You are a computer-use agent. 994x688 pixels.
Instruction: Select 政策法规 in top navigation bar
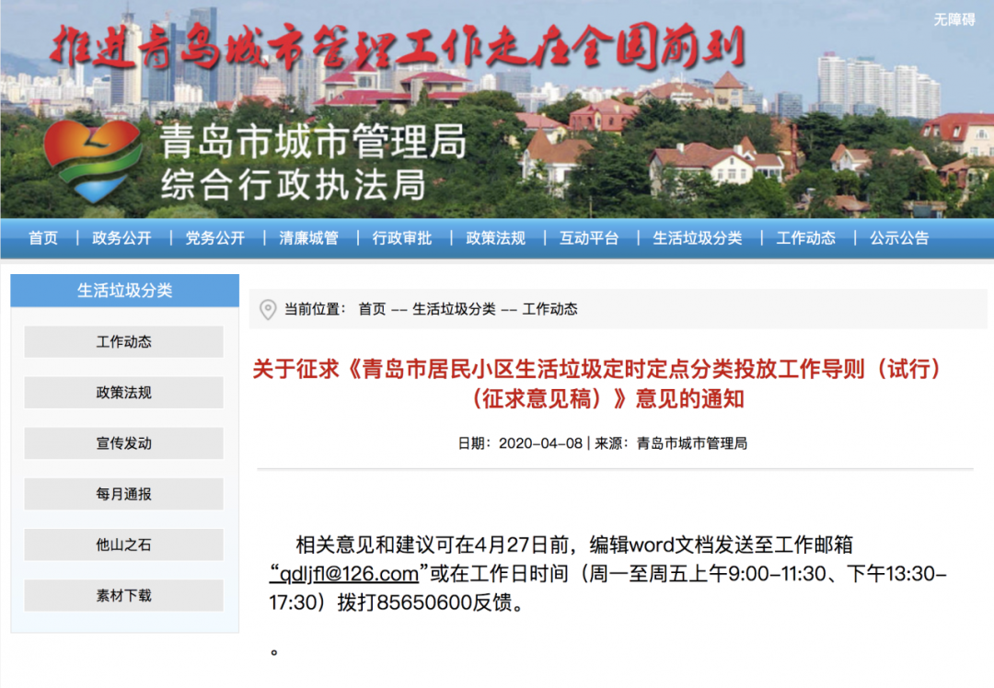coord(496,238)
